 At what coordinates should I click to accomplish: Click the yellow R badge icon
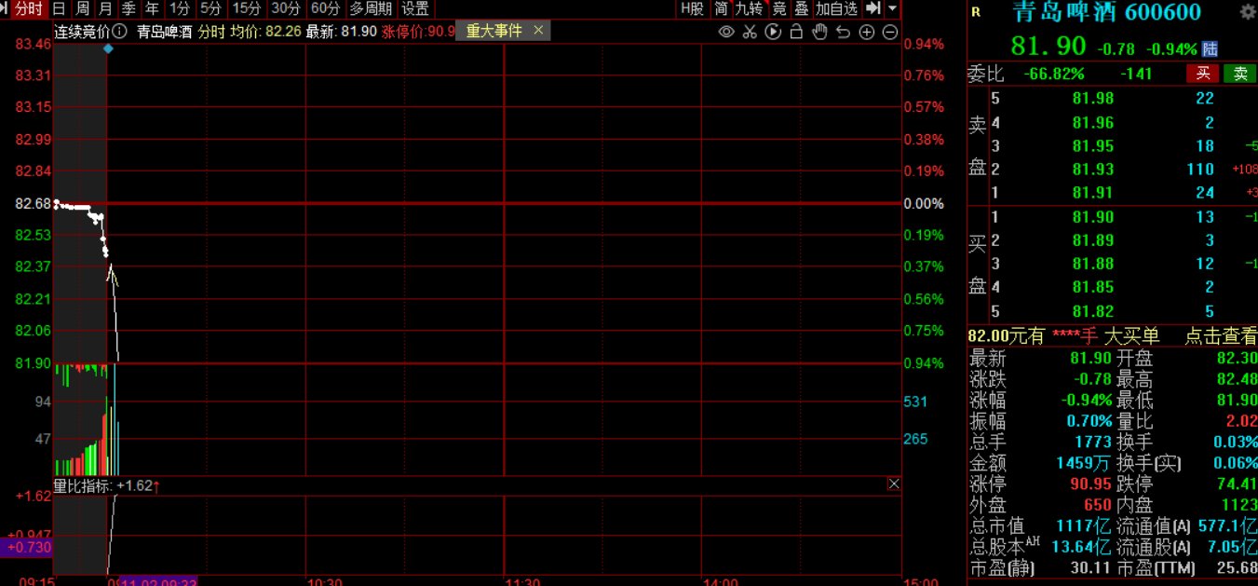(976, 12)
